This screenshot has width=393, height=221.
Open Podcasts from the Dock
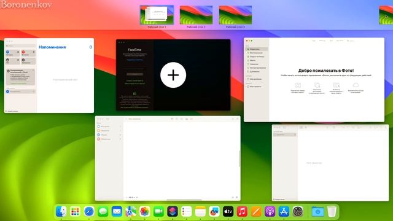(x=270, y=212)
